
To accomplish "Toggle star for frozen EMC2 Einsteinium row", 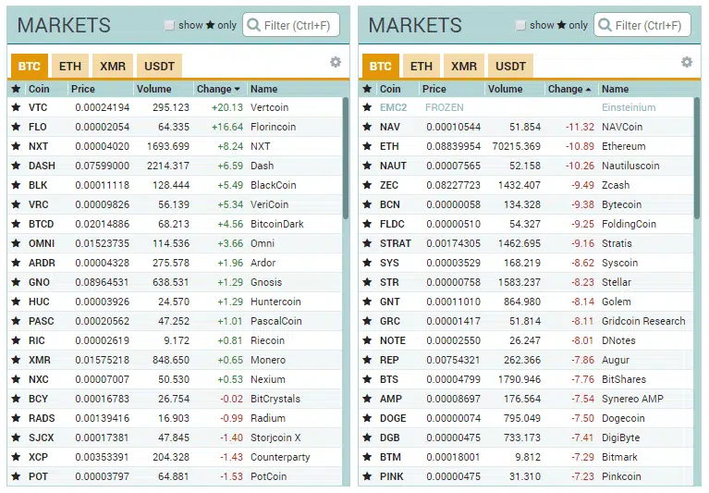I will coord(367,107).
